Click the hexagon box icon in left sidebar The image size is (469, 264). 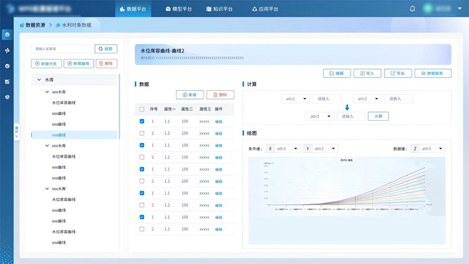(x=7, y=65)
